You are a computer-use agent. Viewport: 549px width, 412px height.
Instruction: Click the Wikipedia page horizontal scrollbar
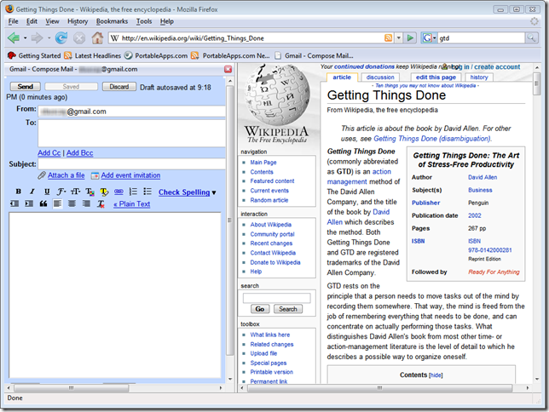[x=380, y=388]
